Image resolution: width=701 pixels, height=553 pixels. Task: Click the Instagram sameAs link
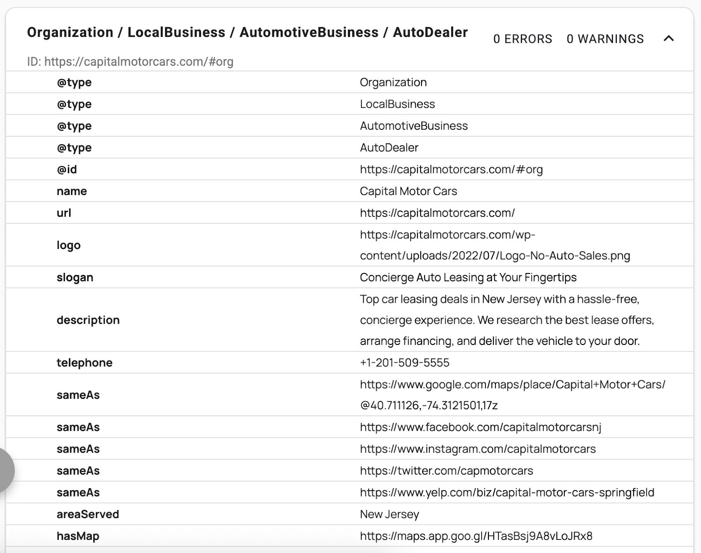pyautogui.click(x=478, y=449)
